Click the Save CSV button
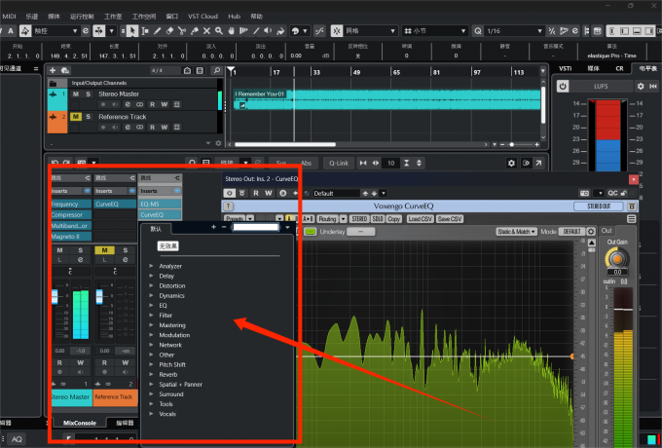 tap(450, 219)
